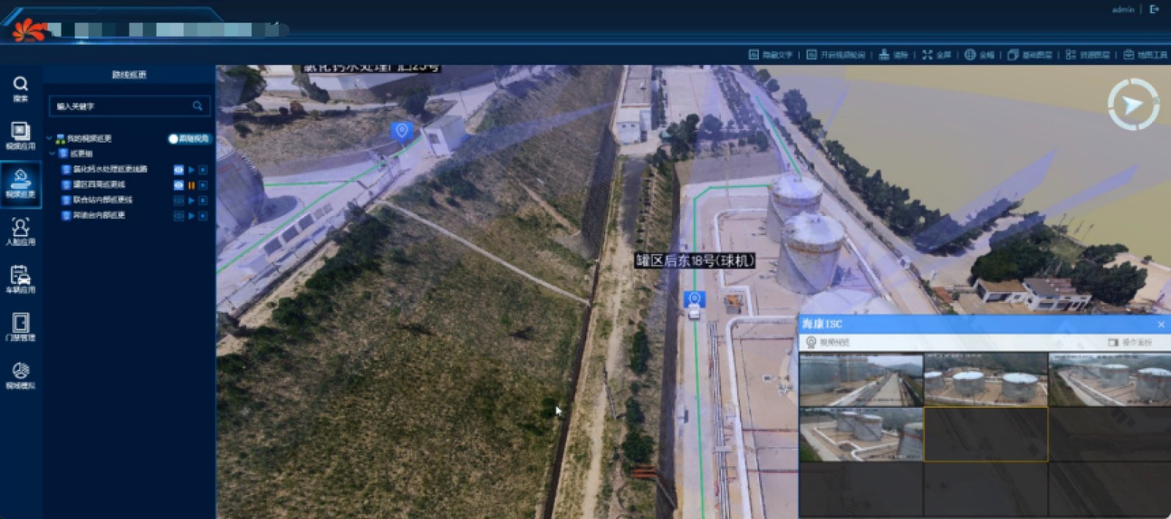Viewport: 1171px width, 519px height.
Task: Click the operation panel button in video window
Action: 1130,342
